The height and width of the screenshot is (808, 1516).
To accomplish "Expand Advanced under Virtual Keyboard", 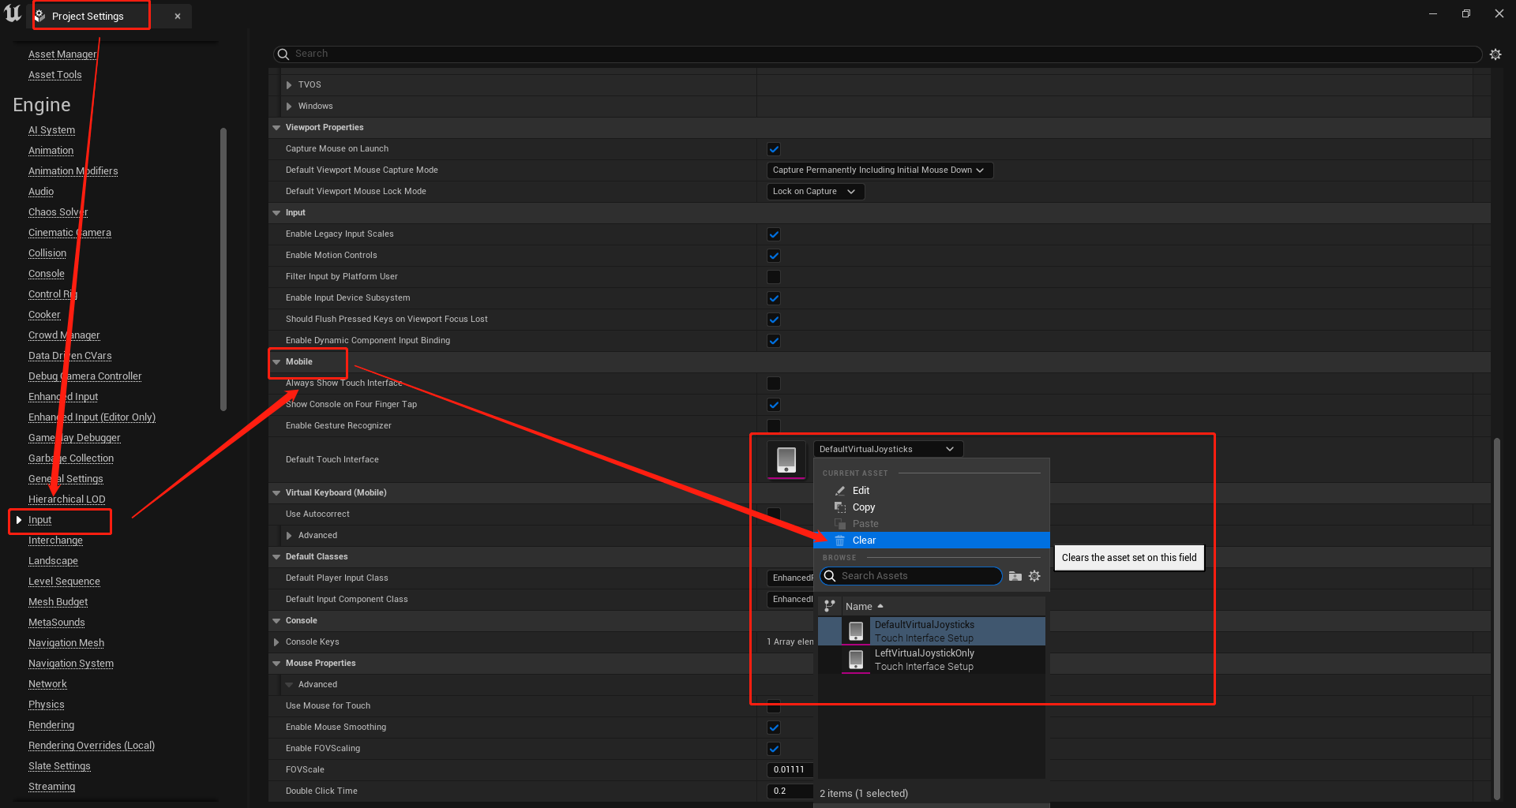I will point(289,535).
